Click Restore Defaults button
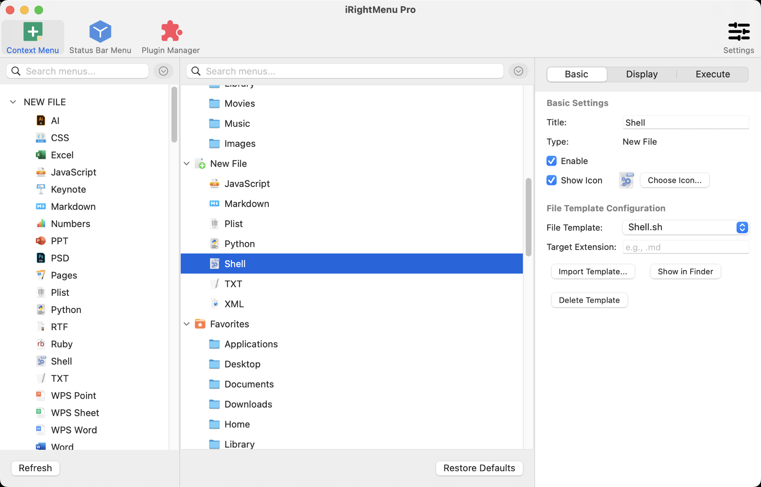This screenshot has height=487, width=761. [479, 468]
